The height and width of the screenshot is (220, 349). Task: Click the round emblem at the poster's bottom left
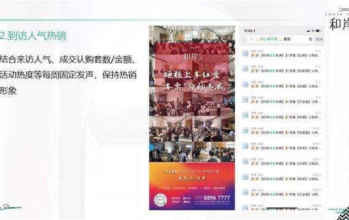(x=160, y=200)
